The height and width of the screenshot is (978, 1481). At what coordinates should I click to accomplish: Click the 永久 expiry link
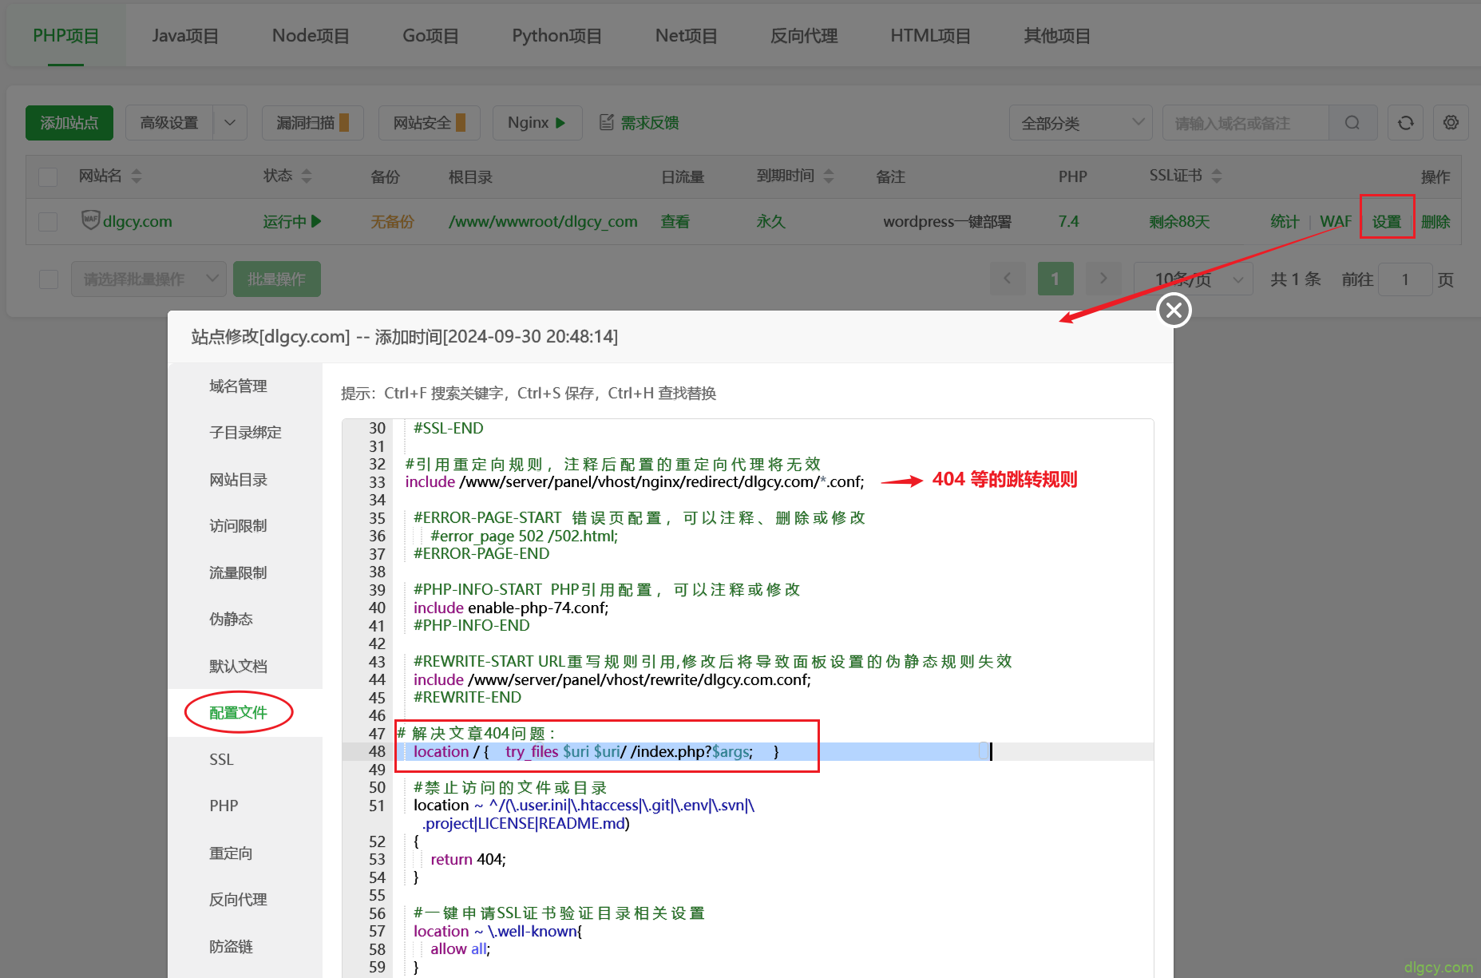coord(770,221)
